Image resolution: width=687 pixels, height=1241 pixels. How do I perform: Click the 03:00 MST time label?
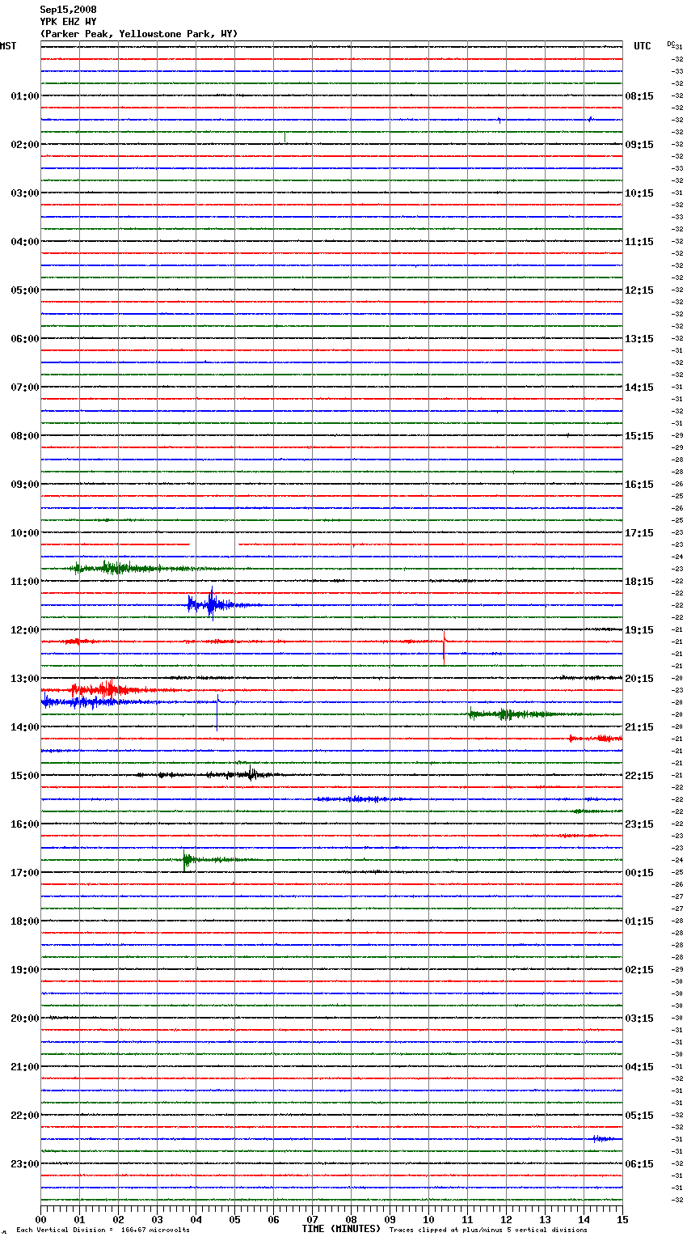pyautogui.click(x=24, y=193)
